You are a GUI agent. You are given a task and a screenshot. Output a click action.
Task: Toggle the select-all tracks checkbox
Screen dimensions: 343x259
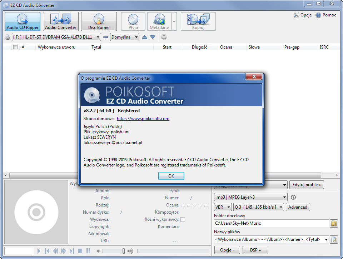pyautogui.click(x=15, y=47)
